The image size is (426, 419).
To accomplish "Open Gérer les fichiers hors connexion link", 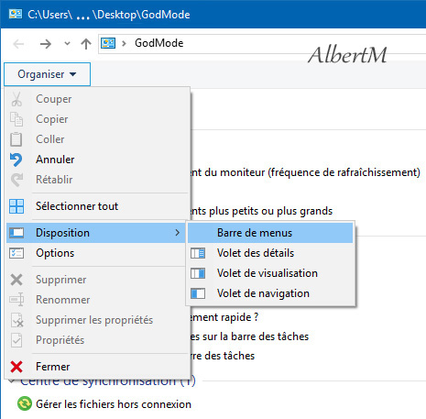I will (x=114, y=404).
